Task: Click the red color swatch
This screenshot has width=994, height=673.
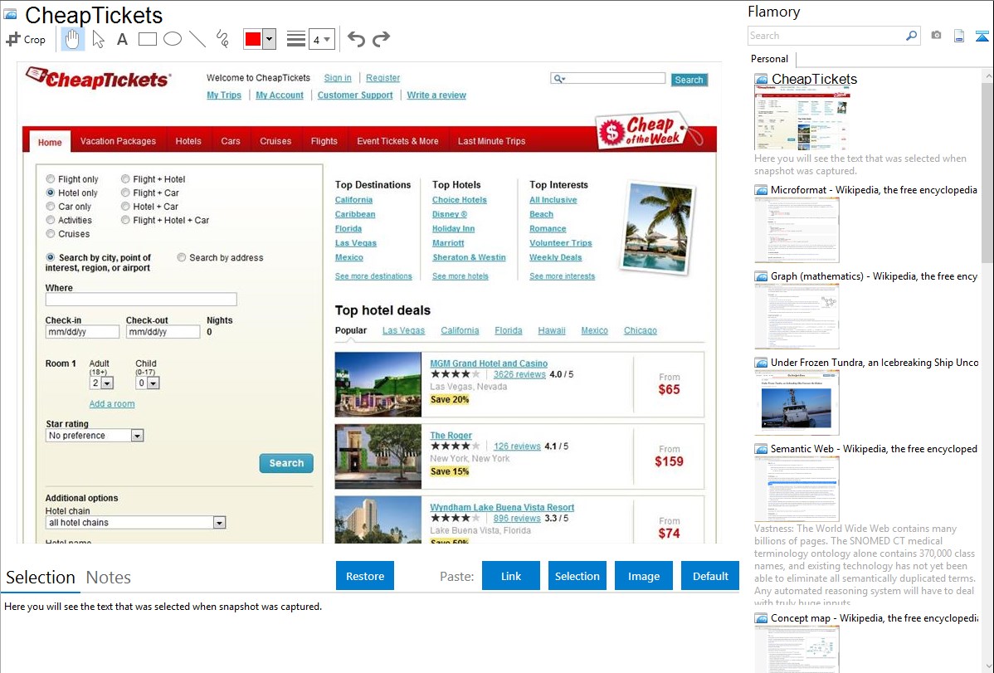Action: (x=253, y=39)
